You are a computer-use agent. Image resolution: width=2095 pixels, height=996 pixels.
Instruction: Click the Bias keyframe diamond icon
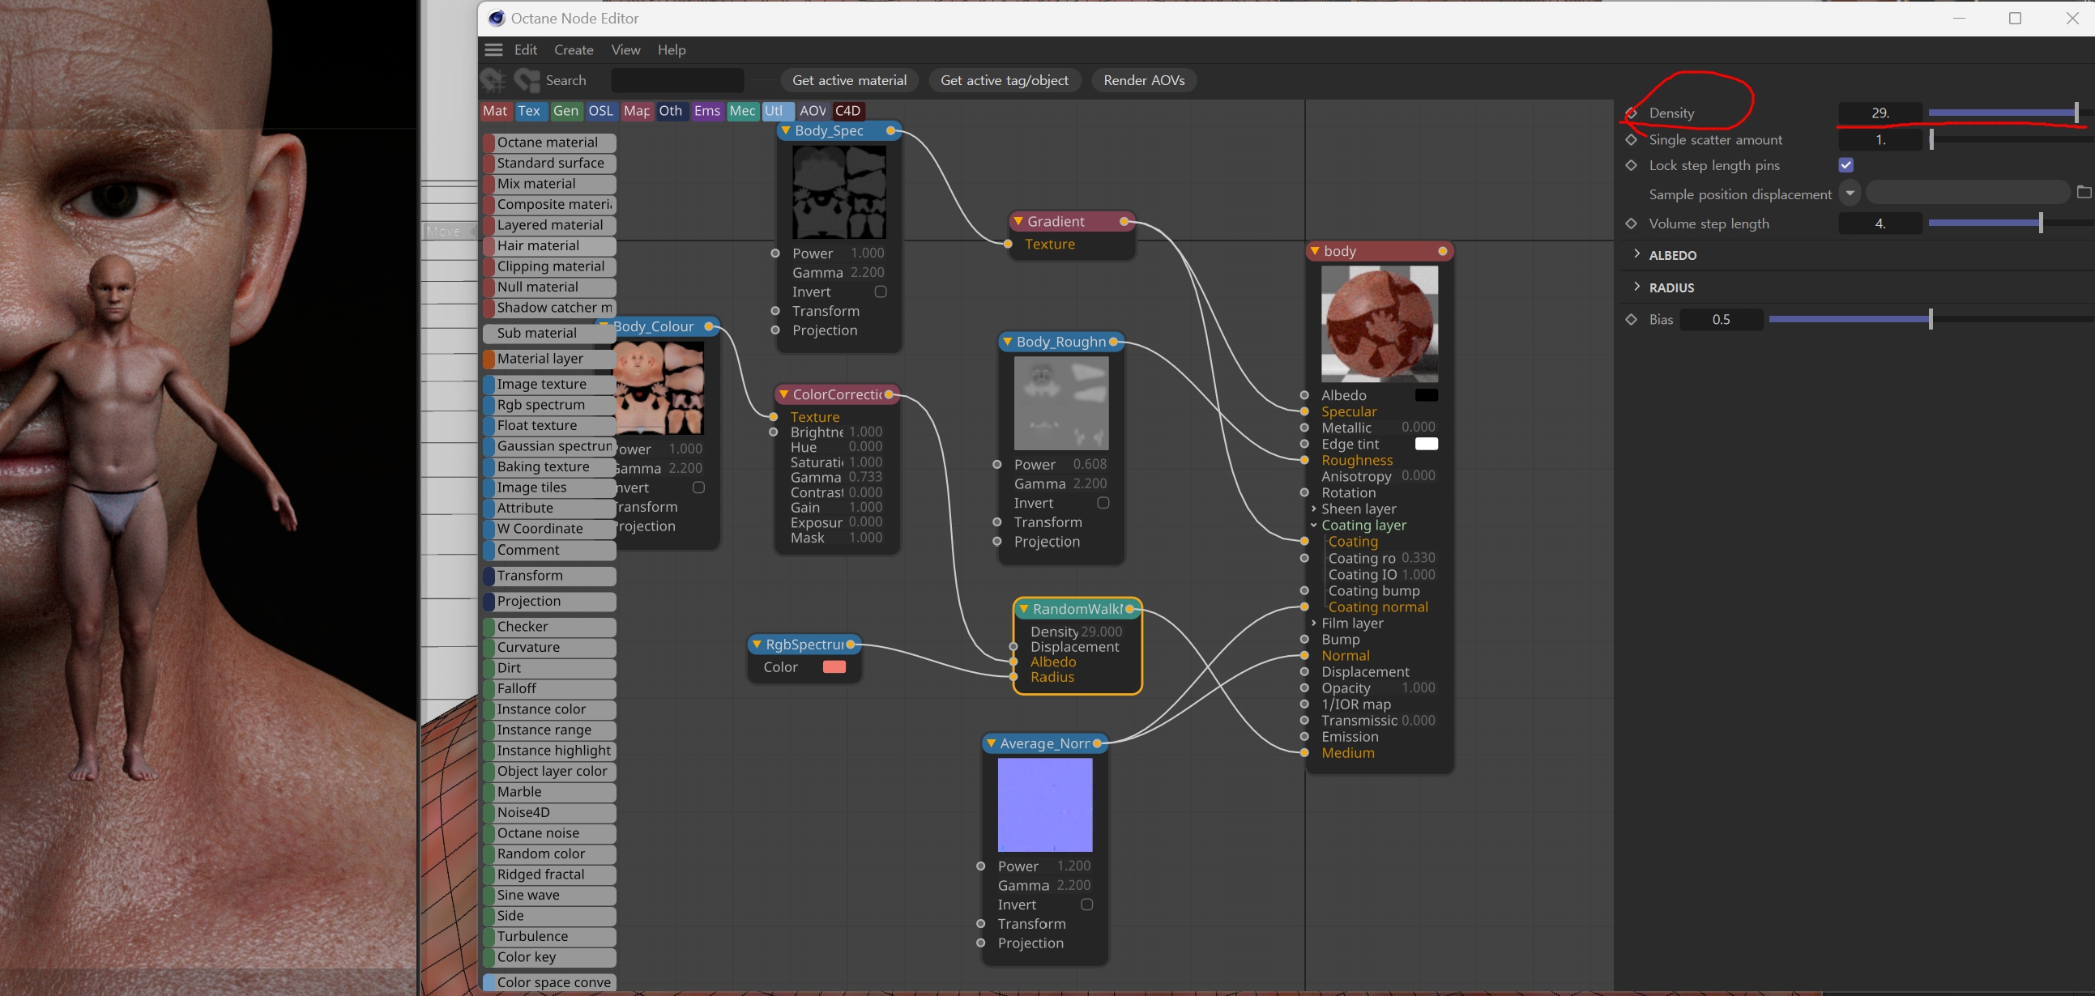point(1631,320)
